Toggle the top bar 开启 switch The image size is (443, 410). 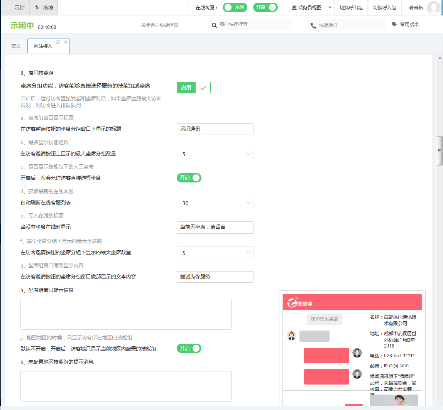click(265, 7)
